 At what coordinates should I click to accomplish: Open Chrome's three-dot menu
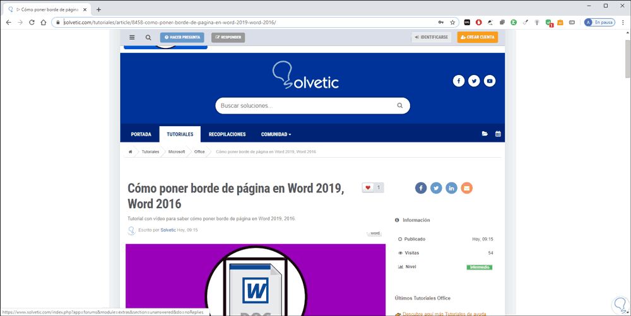coord(623,23)
